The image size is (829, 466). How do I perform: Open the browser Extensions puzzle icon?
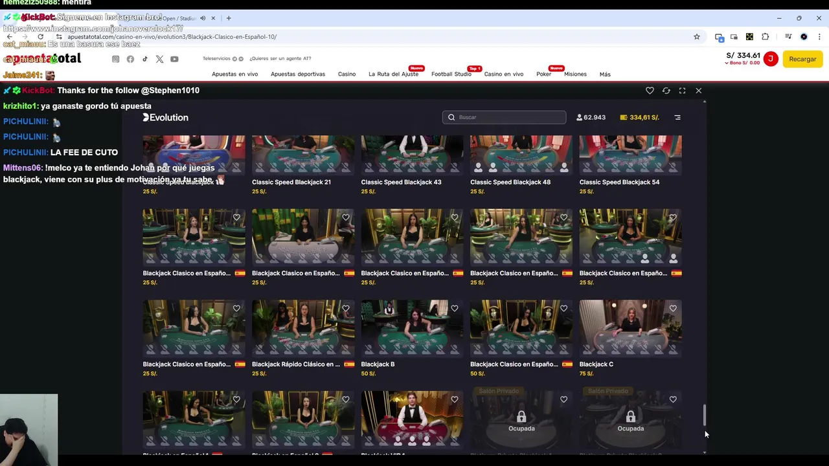point(765,37)
